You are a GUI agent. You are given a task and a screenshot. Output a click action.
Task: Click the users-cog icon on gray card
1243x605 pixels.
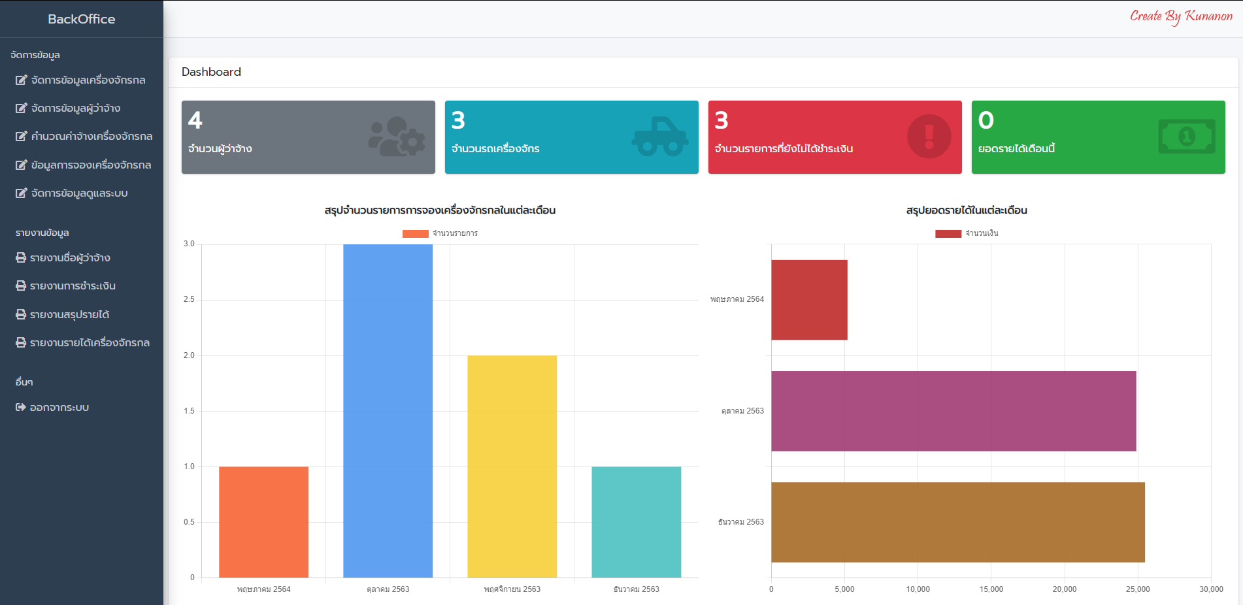[x=397, y=137]
